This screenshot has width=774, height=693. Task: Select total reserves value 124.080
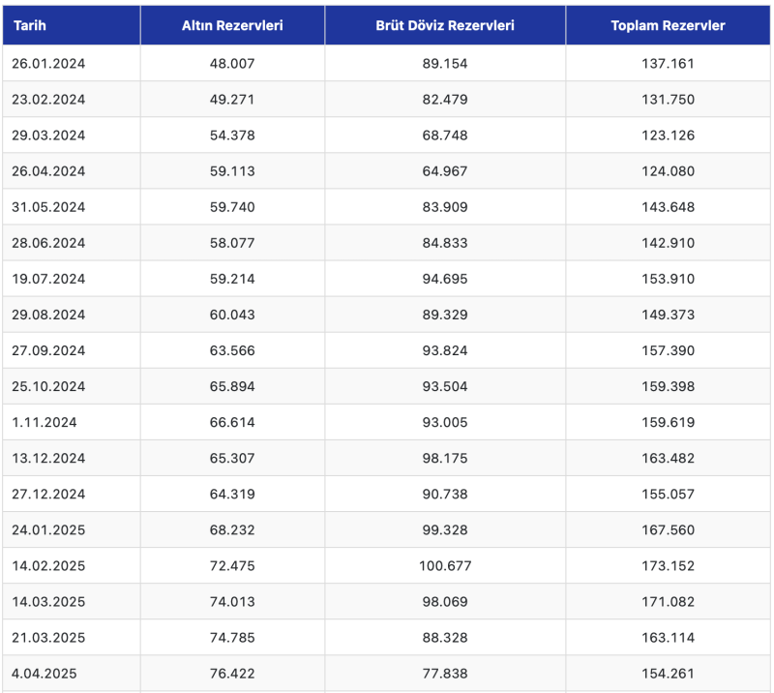[668, 171]
